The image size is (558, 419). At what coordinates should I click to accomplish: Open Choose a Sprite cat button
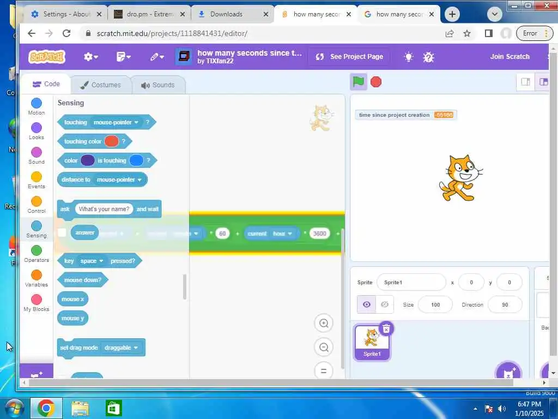coord(508,372)
